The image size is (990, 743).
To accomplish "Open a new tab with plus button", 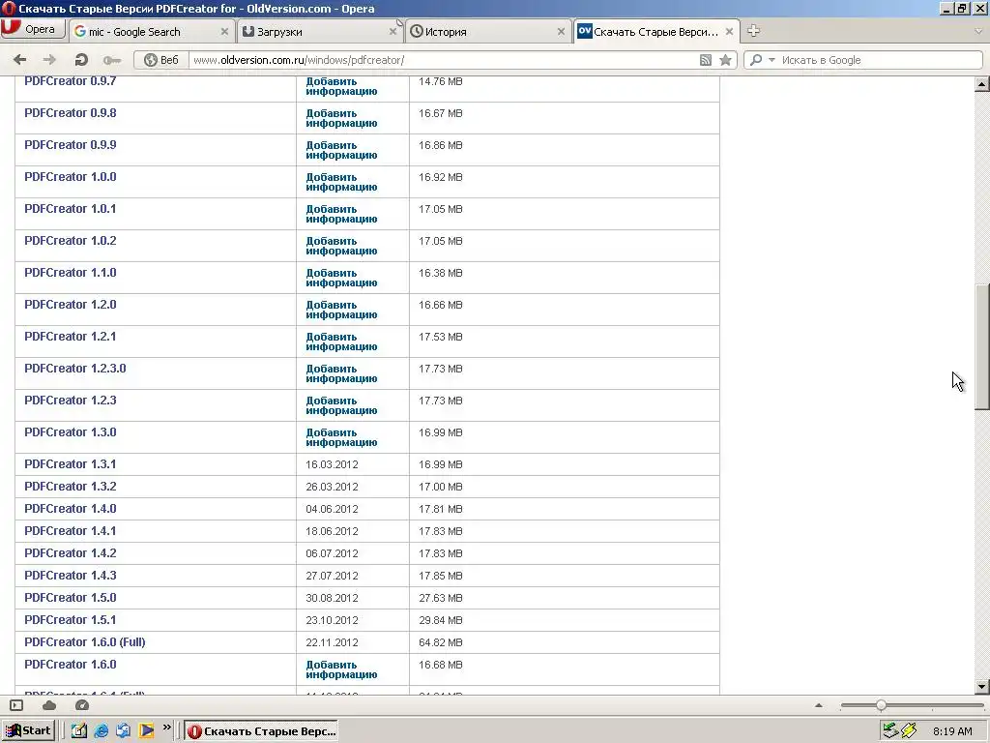I will tap(753, 30).
